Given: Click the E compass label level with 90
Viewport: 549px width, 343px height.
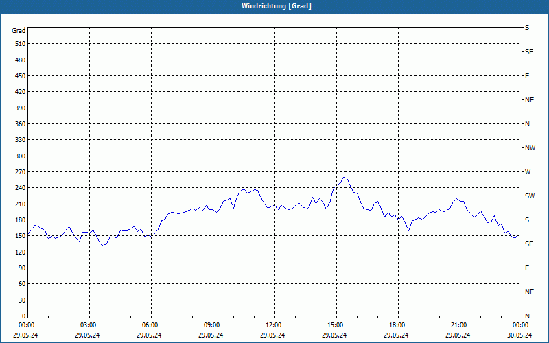Looking at the screenshot, I should [527, 268].
